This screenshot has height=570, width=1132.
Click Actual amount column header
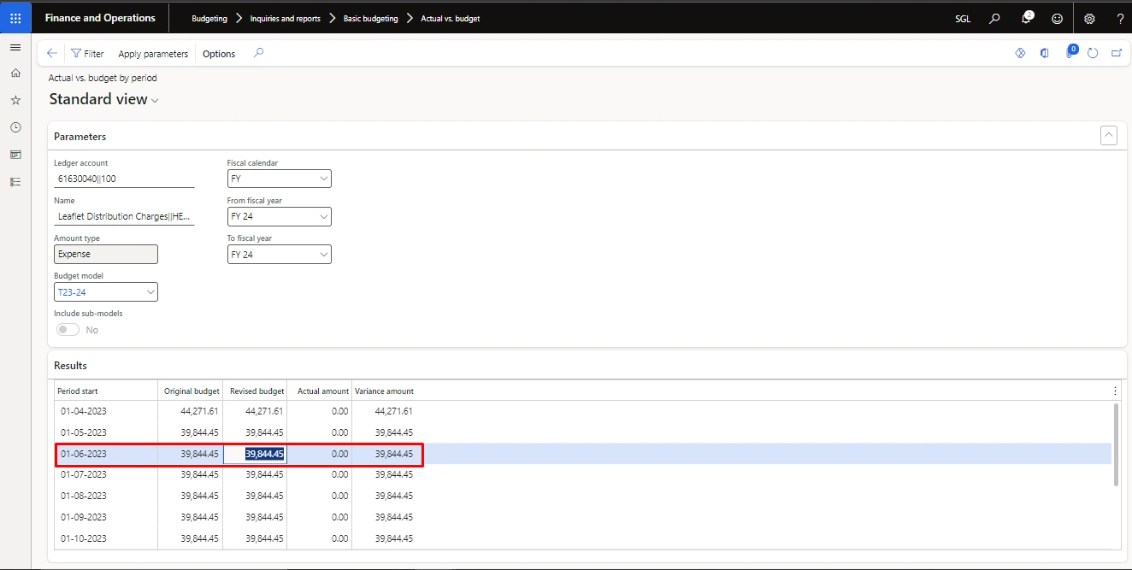(321, 391)
